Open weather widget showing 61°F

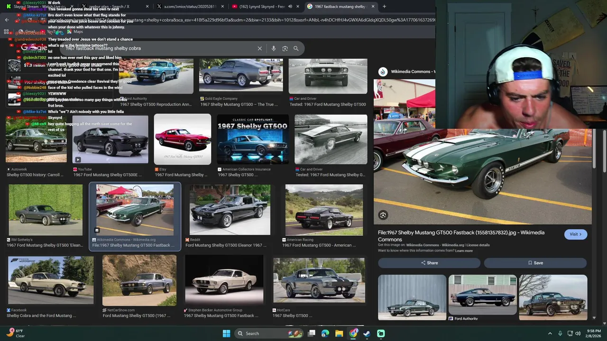(16, 333)
